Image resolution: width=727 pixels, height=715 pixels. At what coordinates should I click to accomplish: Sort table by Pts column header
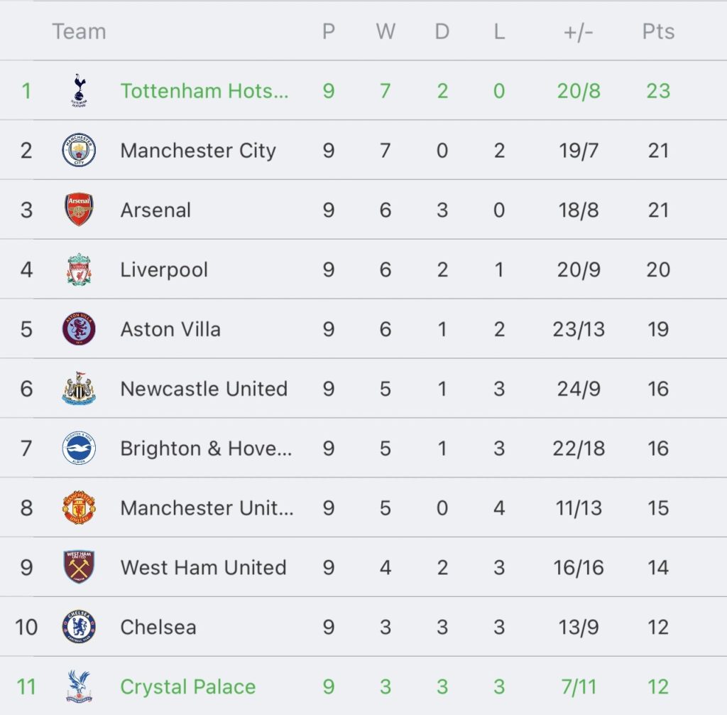coord(658,32)
